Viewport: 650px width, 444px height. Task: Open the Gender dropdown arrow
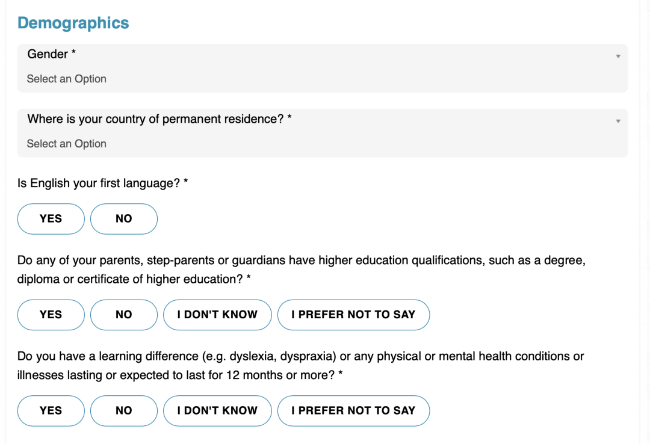(x=617, y=56)
